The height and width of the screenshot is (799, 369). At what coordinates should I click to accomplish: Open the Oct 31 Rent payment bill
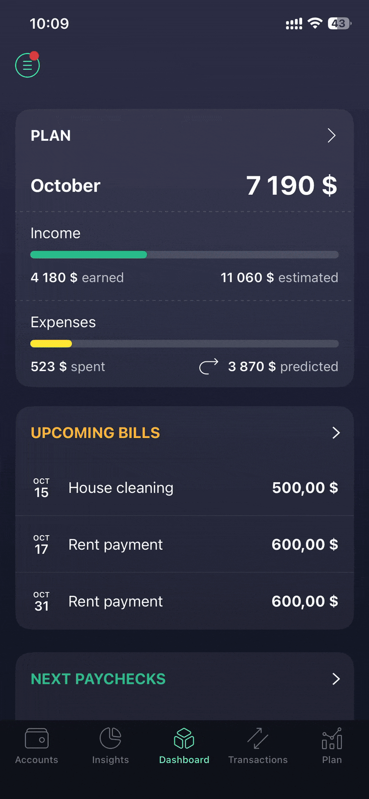184,601
